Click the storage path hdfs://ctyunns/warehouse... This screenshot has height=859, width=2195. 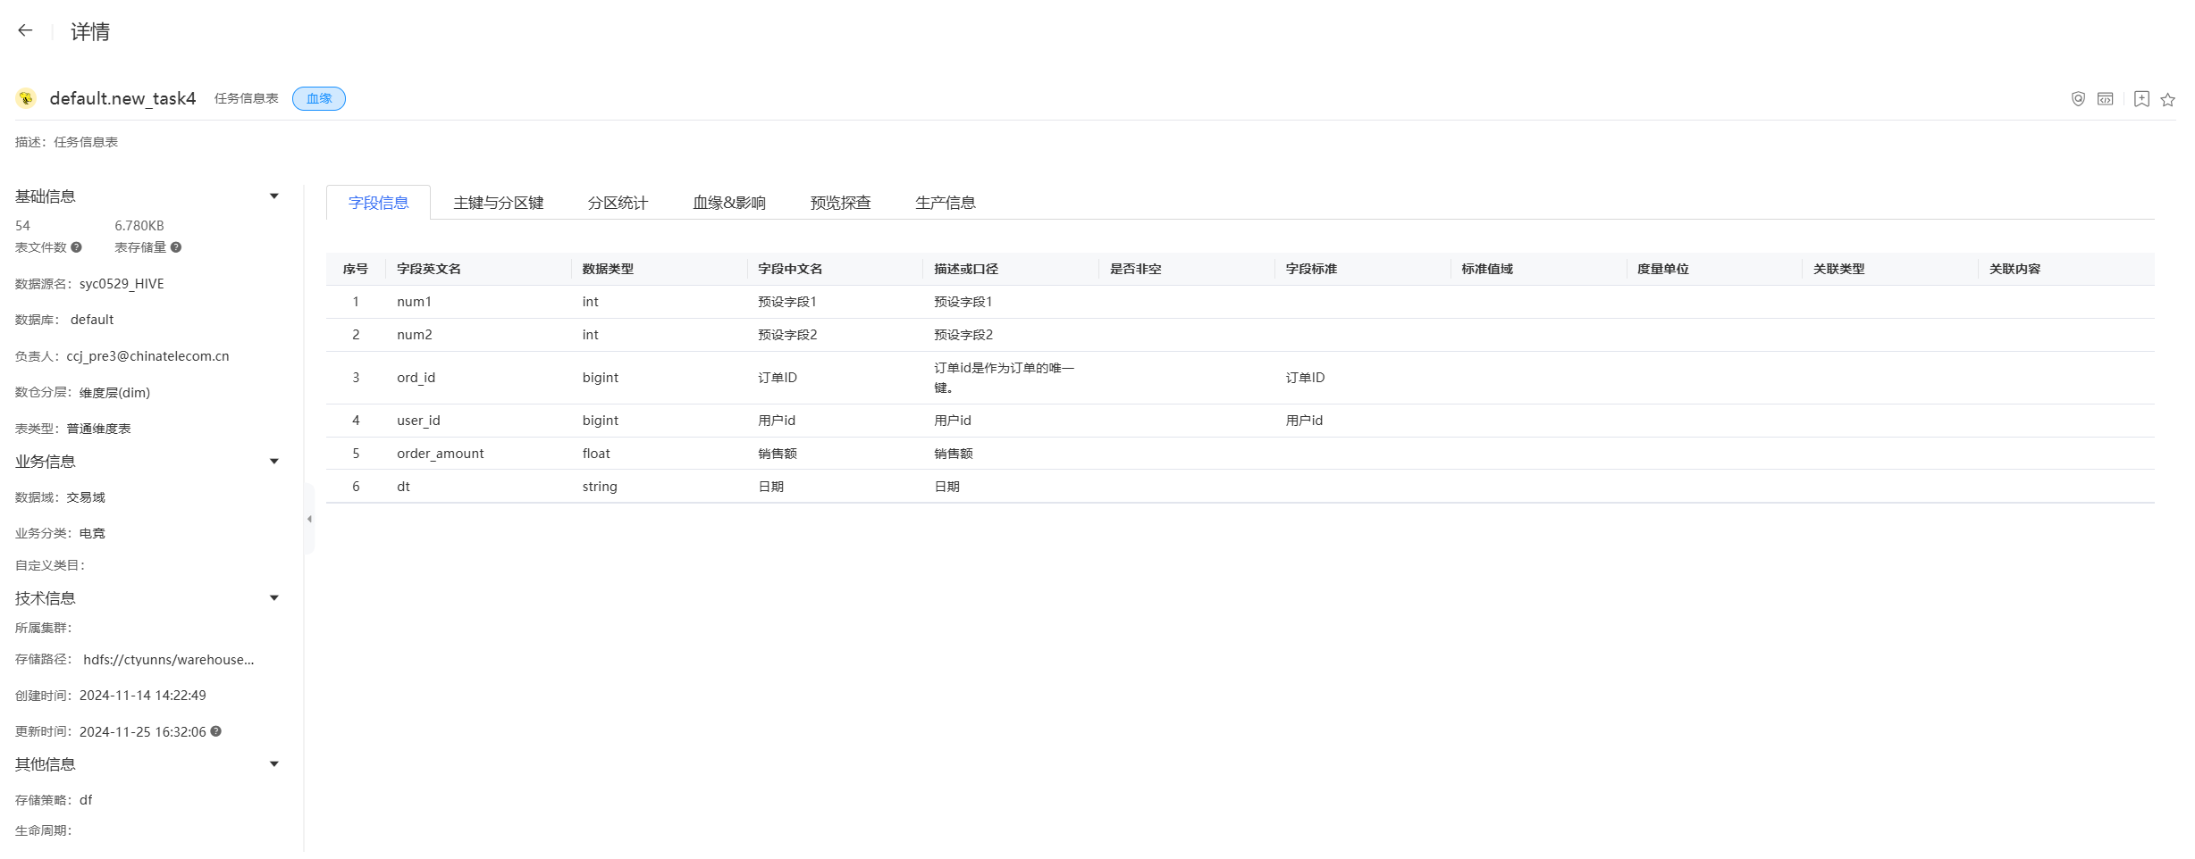click(169, 660)
